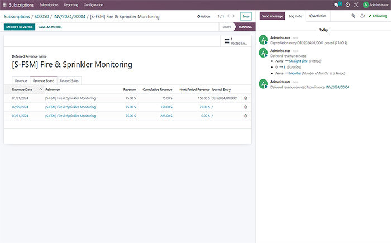Sort by Revenue Date column arrow
This screenshot has height=243, width=391.
tap(41, 89)
